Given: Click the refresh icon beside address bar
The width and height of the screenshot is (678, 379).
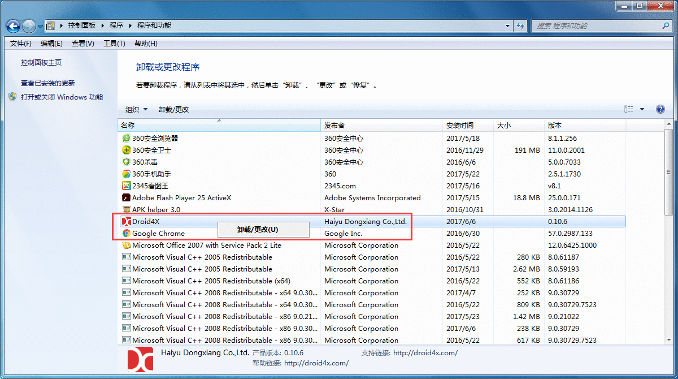Looking at the screenshot, I should click(521, 25).
